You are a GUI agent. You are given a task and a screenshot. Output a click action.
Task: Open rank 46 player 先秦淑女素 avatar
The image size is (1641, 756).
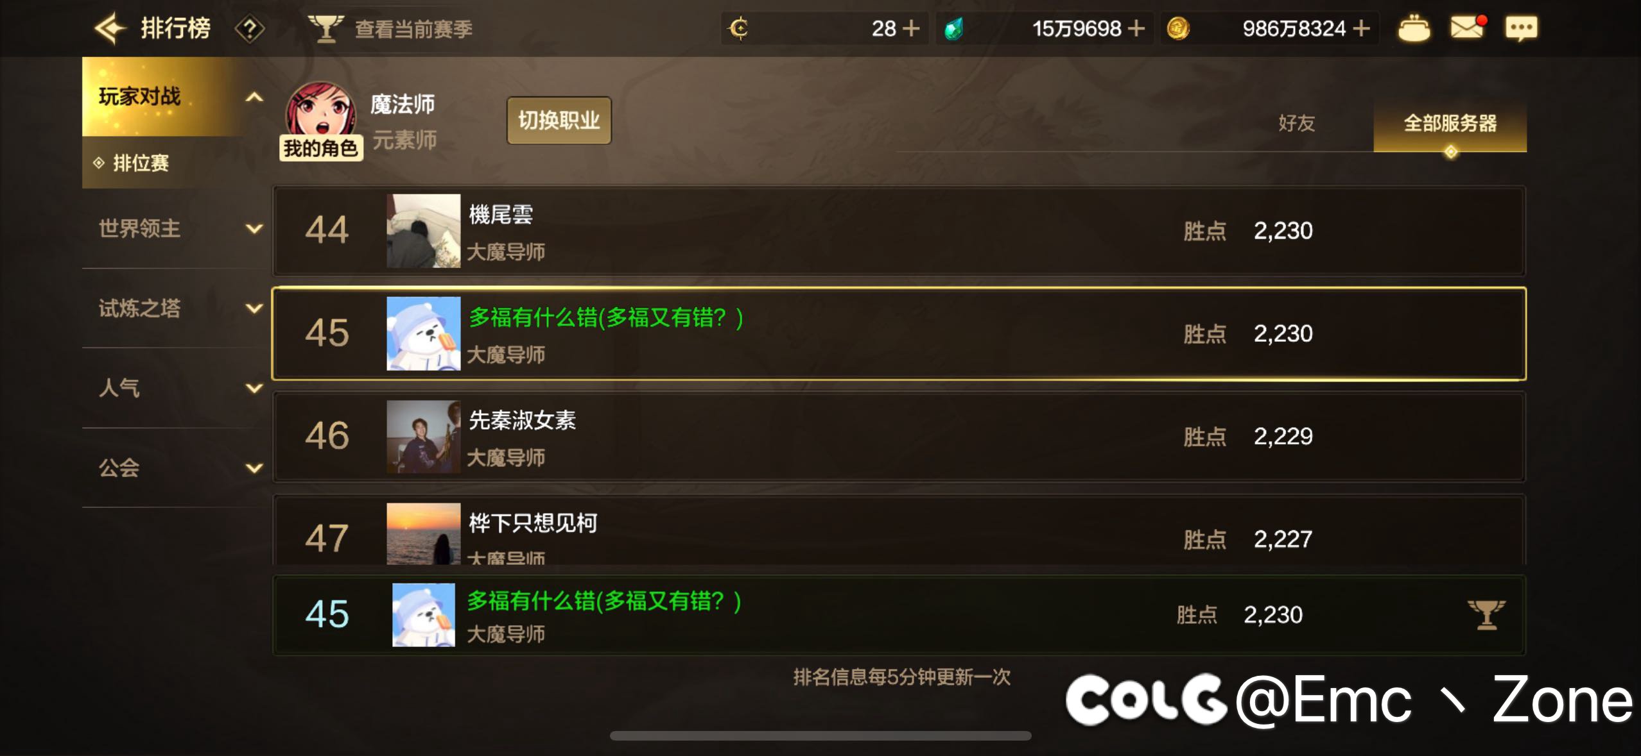click(423, 437)
